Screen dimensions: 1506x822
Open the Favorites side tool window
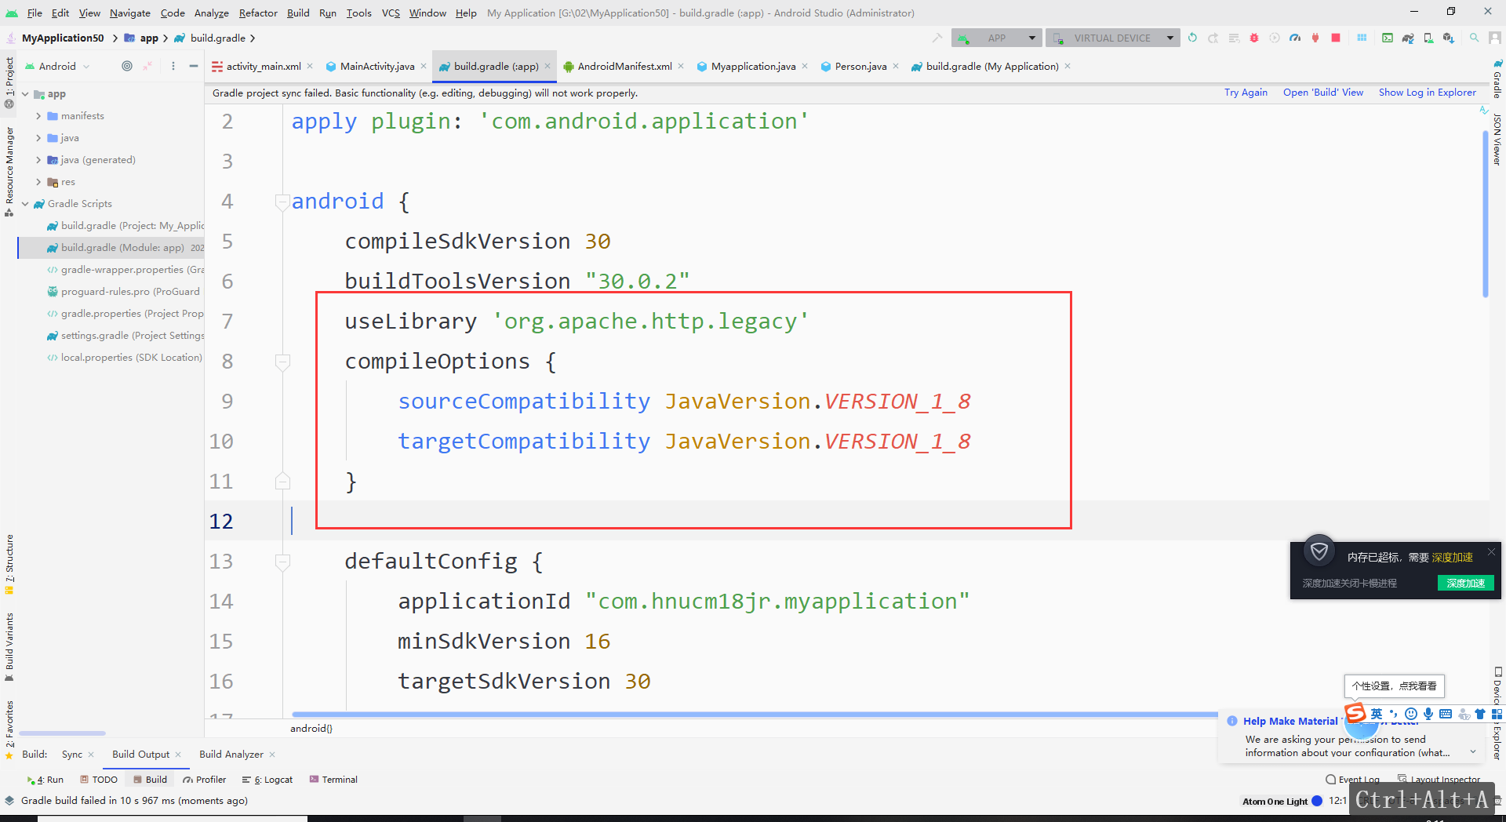click(x=9, y=729)
